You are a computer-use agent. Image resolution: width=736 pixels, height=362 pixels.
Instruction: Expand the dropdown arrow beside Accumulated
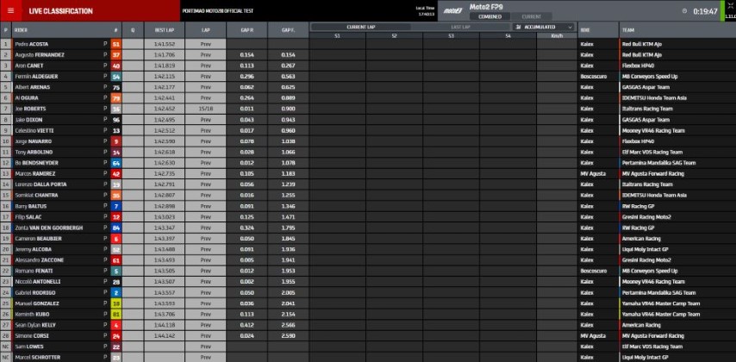(x=571, y=27)
